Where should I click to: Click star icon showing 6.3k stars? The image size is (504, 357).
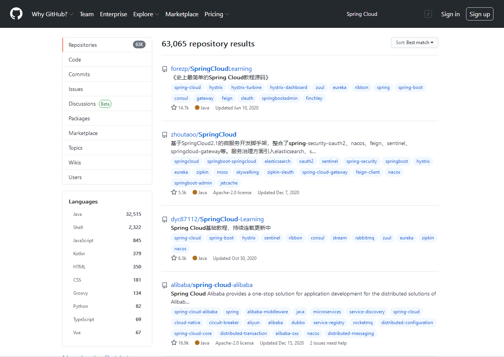pos(174,258)
